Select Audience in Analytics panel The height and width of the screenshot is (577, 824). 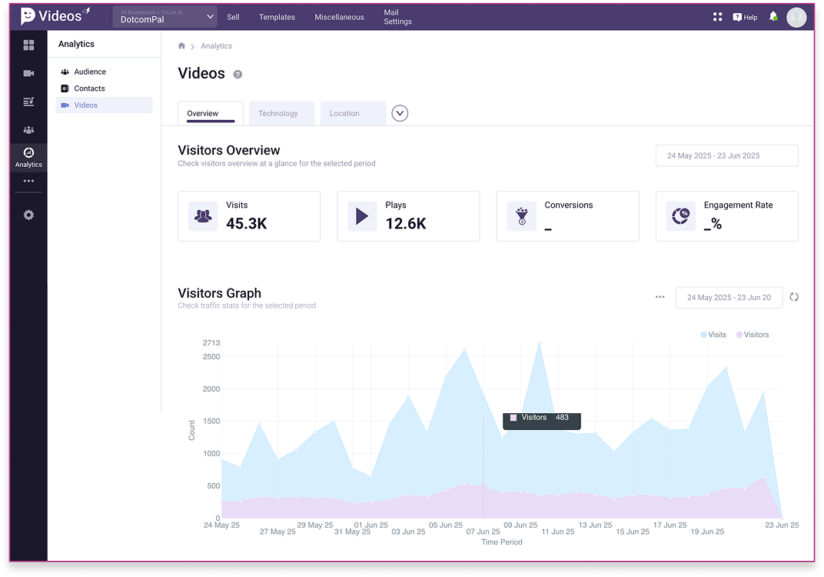point(90,72)
